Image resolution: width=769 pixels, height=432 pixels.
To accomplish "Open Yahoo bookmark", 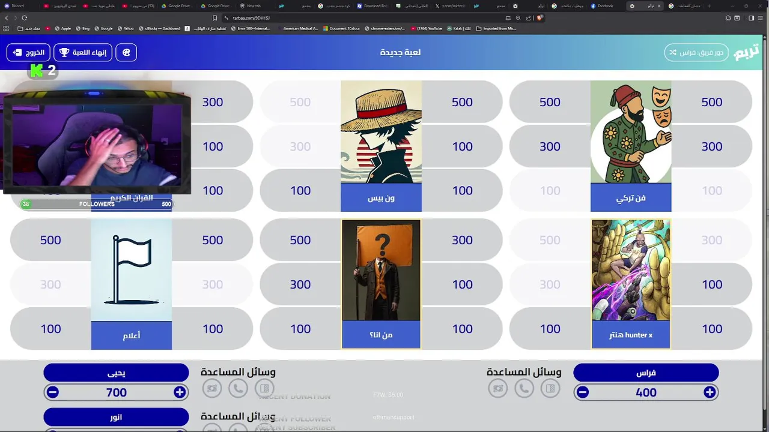I will pyautogui.click(x=126, y=28).
